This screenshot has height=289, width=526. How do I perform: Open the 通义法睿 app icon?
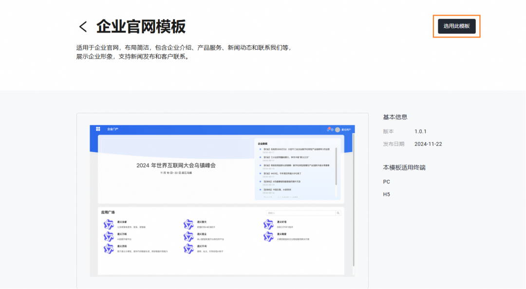[109, 224]
